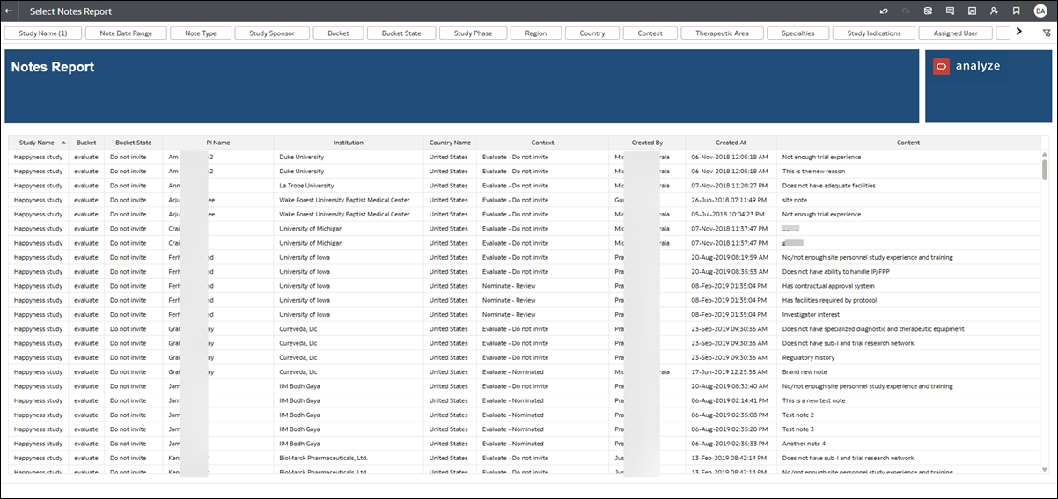Select 'Brand new note' content cell
The image size is (1058, 499).
(908, 371)
